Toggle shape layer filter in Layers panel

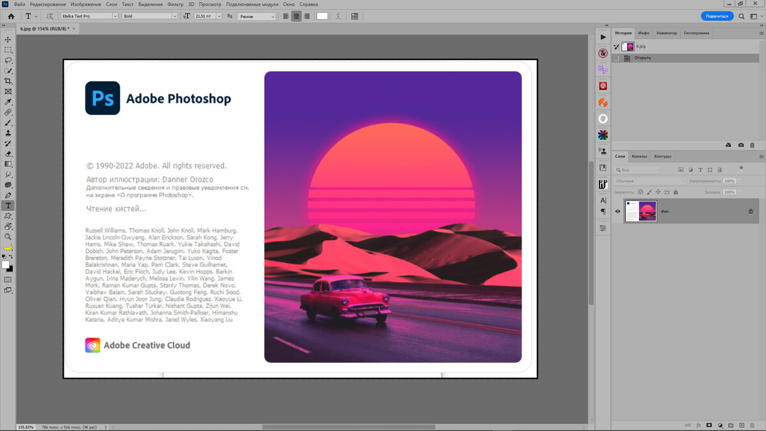tap(710, 170)
